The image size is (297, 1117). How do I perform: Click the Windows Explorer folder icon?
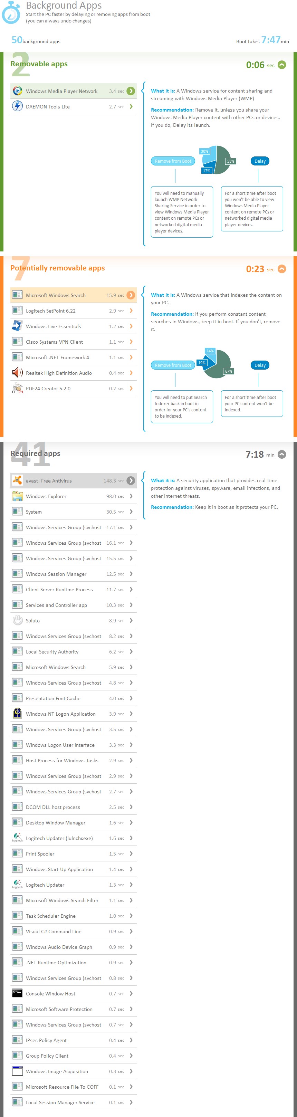[17, 496]
